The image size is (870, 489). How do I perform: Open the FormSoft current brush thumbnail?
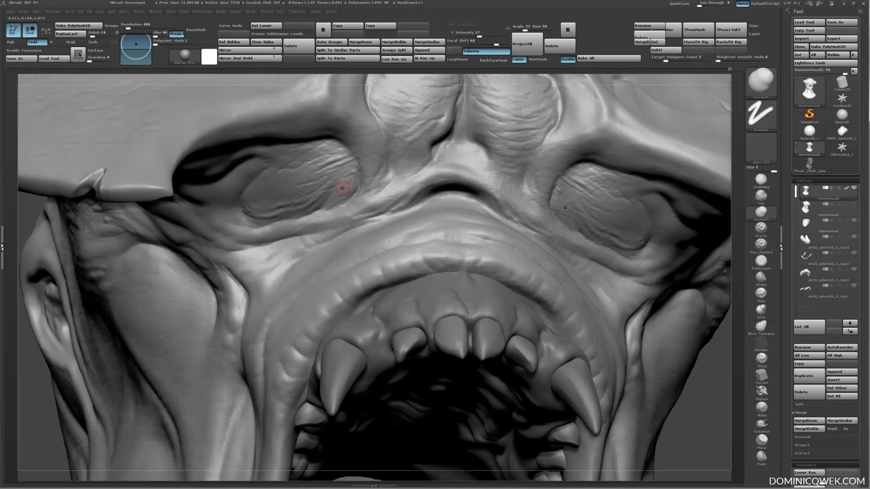(761, 83)
